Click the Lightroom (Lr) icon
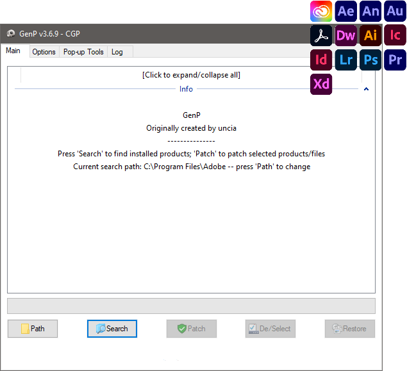The image size is (407, 371). click(345, 60)
